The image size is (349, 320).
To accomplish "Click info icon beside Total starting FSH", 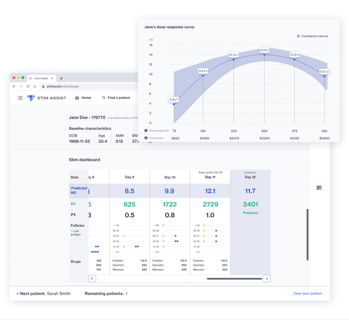I will pos(146,131).
